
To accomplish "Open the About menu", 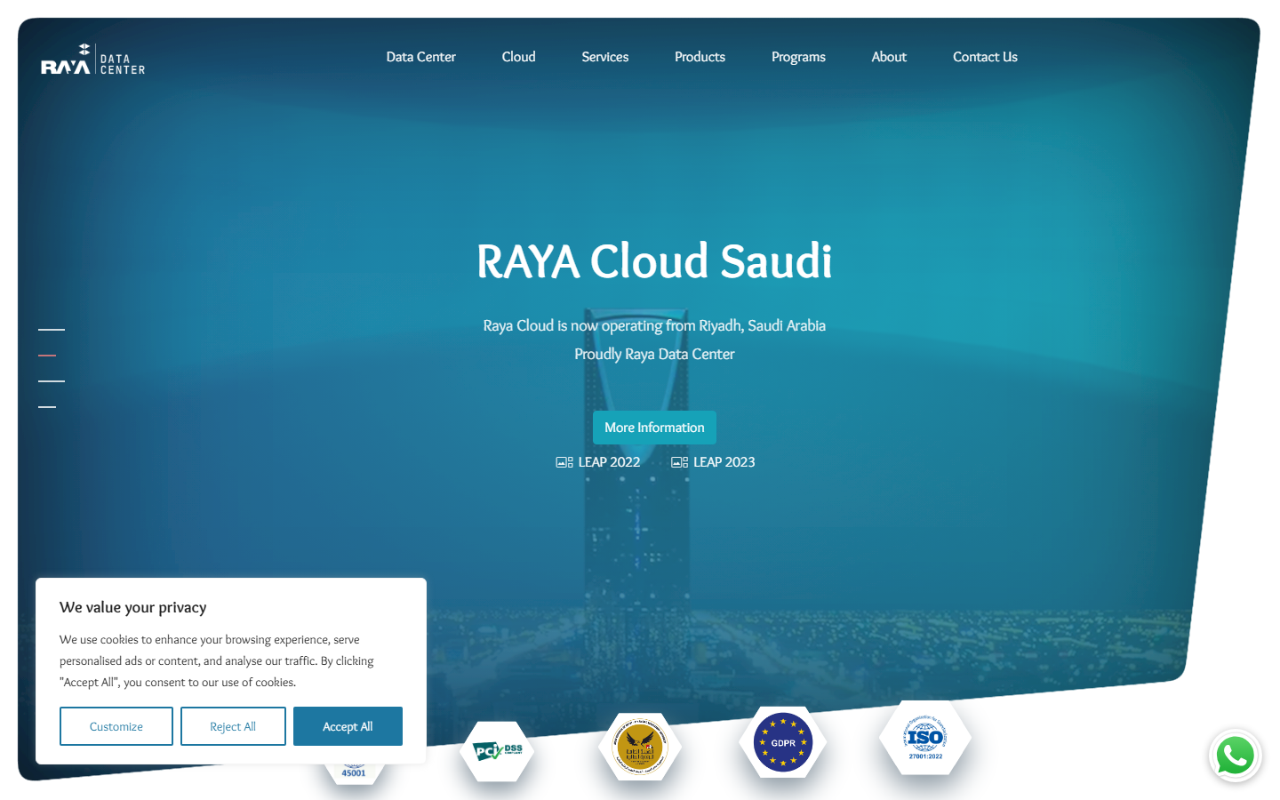I will (x=889, y=57).
